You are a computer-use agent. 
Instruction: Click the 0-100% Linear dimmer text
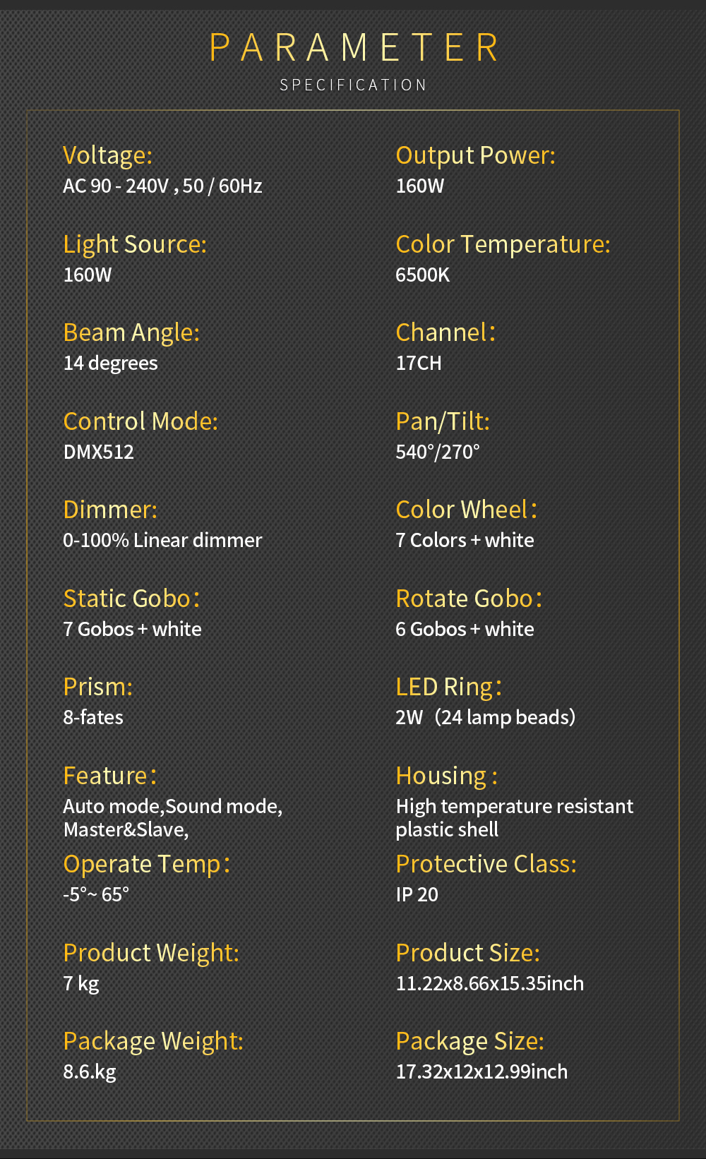tap(162, 541)
